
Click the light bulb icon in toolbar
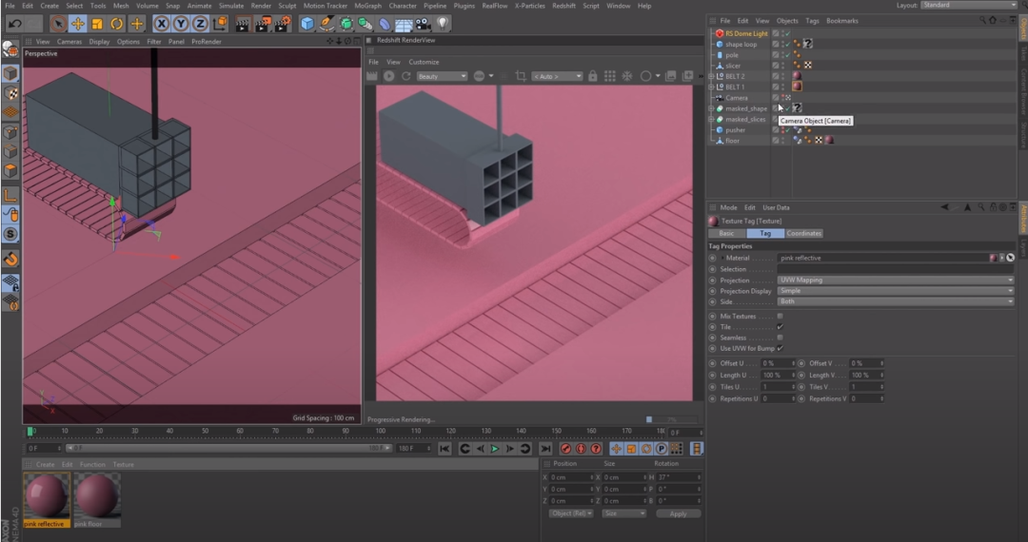point(443,24)
